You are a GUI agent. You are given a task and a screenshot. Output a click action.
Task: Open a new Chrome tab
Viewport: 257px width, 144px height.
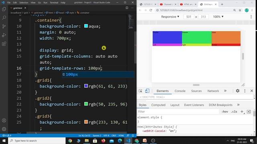[222, 4]
